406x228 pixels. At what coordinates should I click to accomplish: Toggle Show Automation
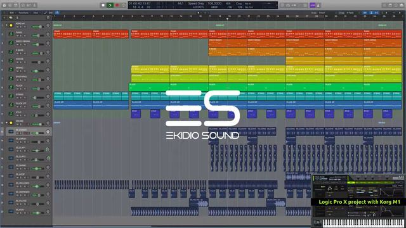point(46,13)
